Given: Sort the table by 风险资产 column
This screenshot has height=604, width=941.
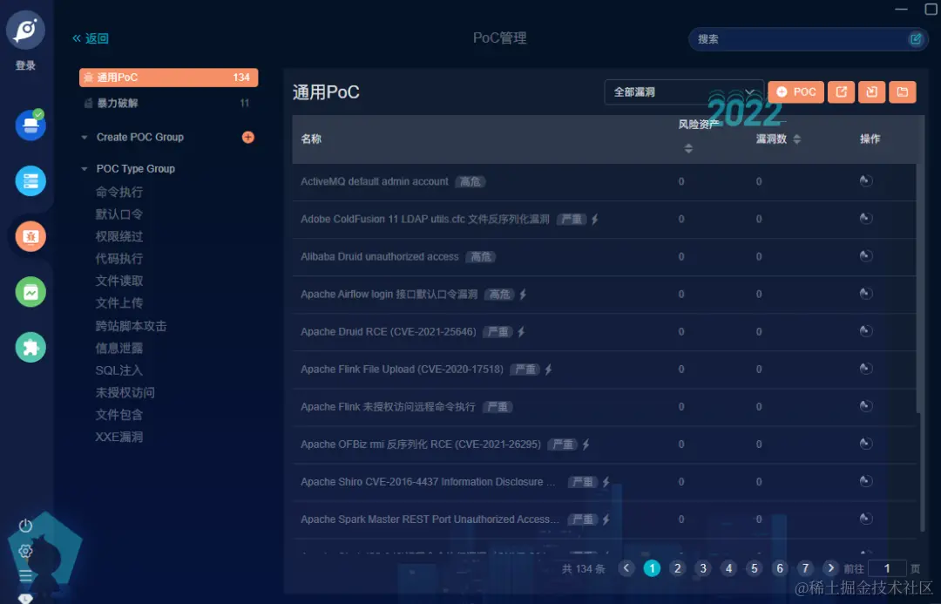Looking at the screenshot, I should (x=688, y=148).
